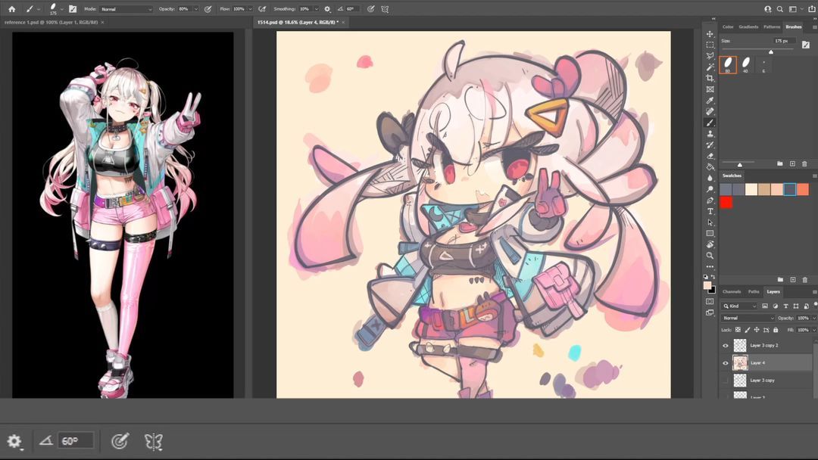818x460 pixels.
Task: Open smoothing options gear in options bar
Action: 327,9
